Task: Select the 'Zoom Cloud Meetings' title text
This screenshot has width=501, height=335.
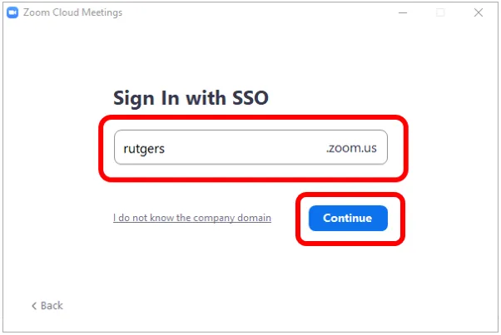Action: tap(72, 12)
